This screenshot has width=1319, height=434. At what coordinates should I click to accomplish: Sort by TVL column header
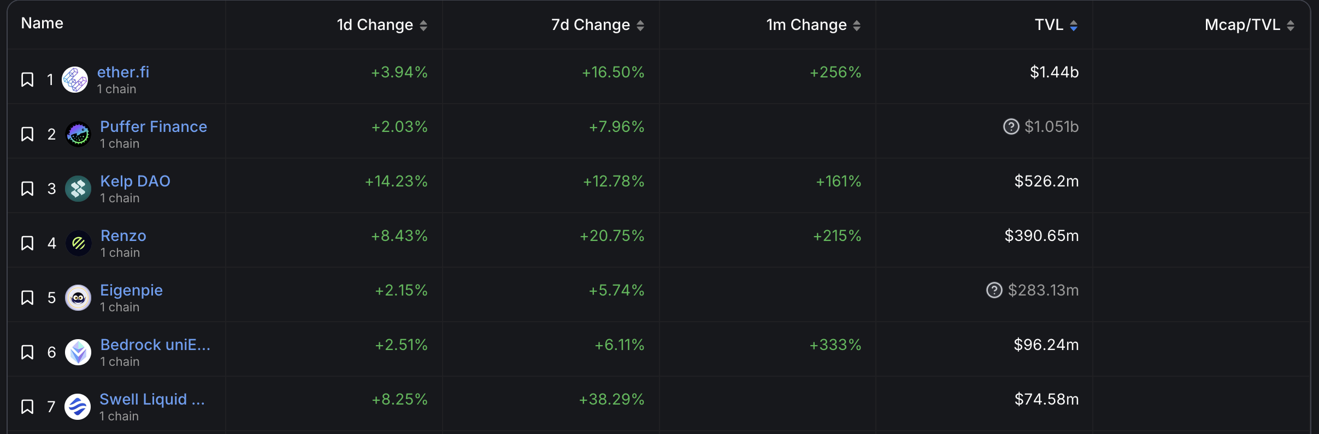pyautogui.click(x=1074, y=26)
